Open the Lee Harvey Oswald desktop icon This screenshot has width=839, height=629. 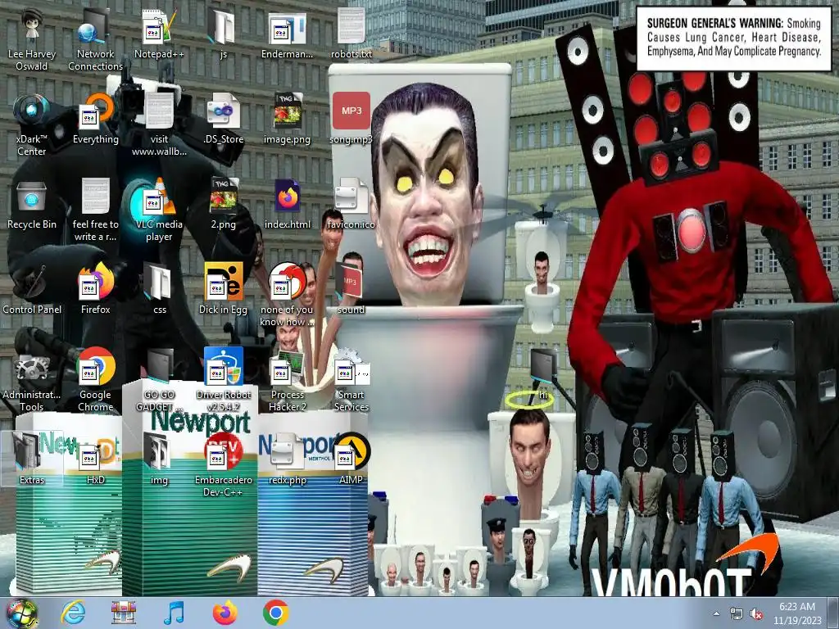tap(32, 40)
